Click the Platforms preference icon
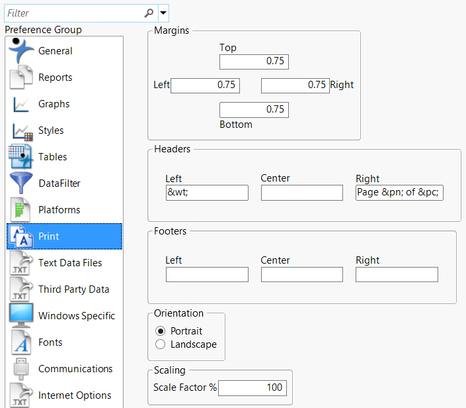This screenshot has width=466, height=408. [x=21, y=210]
